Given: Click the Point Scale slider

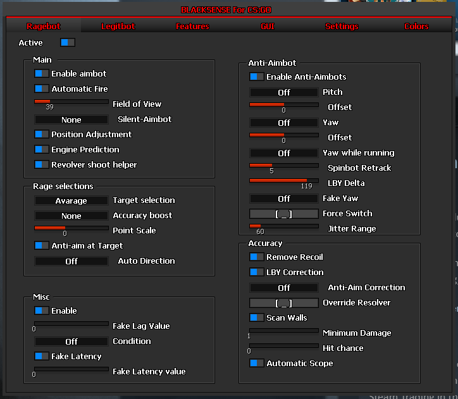Looking at the screenshot, I should pyautogui.click(x=71, y=228).
